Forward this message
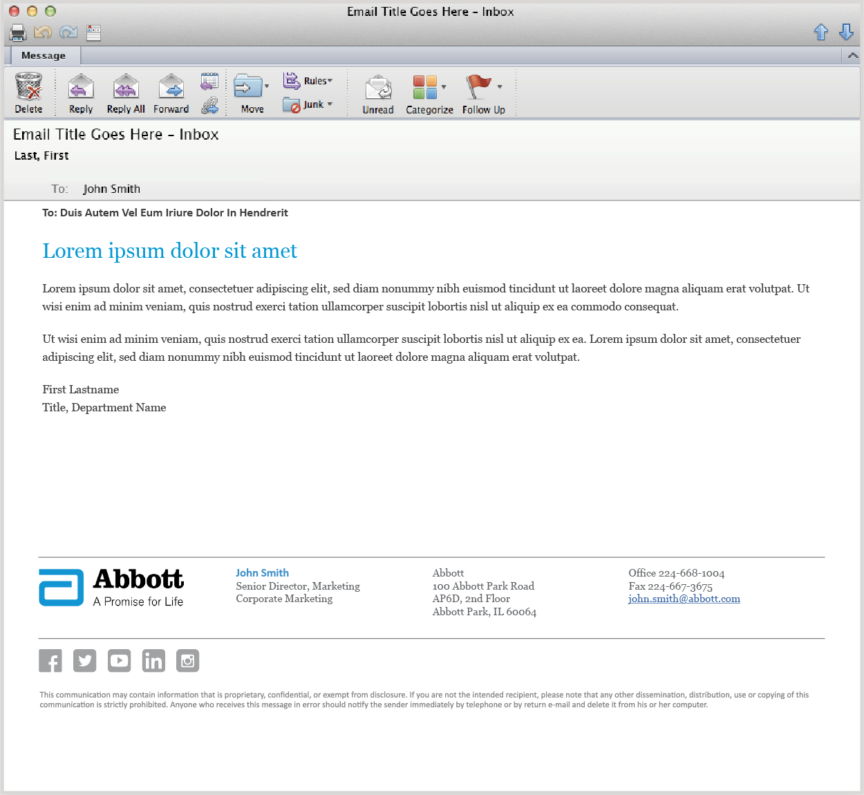Screen dimensions: 864x795 171,87
